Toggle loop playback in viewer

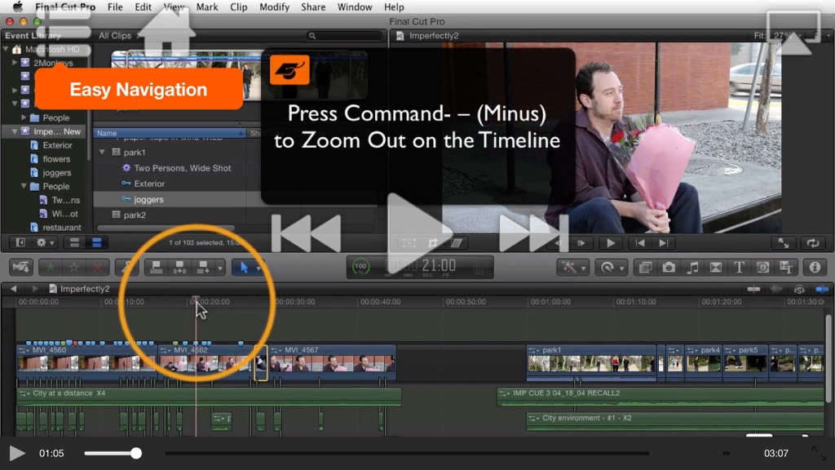tap(813, 243)
